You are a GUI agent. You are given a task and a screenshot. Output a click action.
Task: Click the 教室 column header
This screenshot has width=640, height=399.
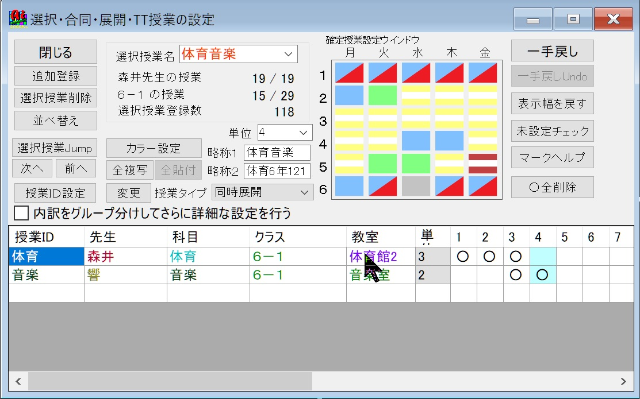(x=381, y=237)
